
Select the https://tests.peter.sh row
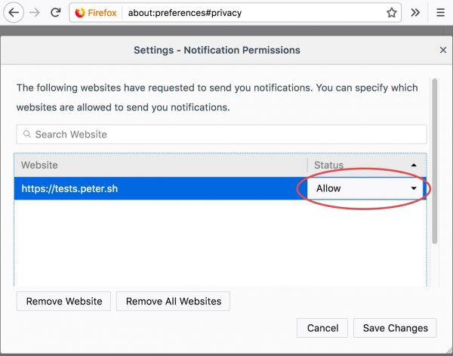point(151,188)
